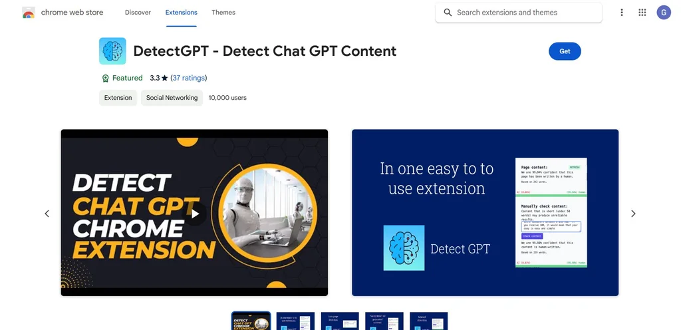Open the 'In one easy to use extension' screenshot
Image resolution: width=681 pixels, height=330 pixels.
(x=485, y=213)
